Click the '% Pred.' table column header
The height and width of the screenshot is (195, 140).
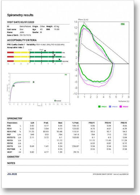click(x=76, y=123)
